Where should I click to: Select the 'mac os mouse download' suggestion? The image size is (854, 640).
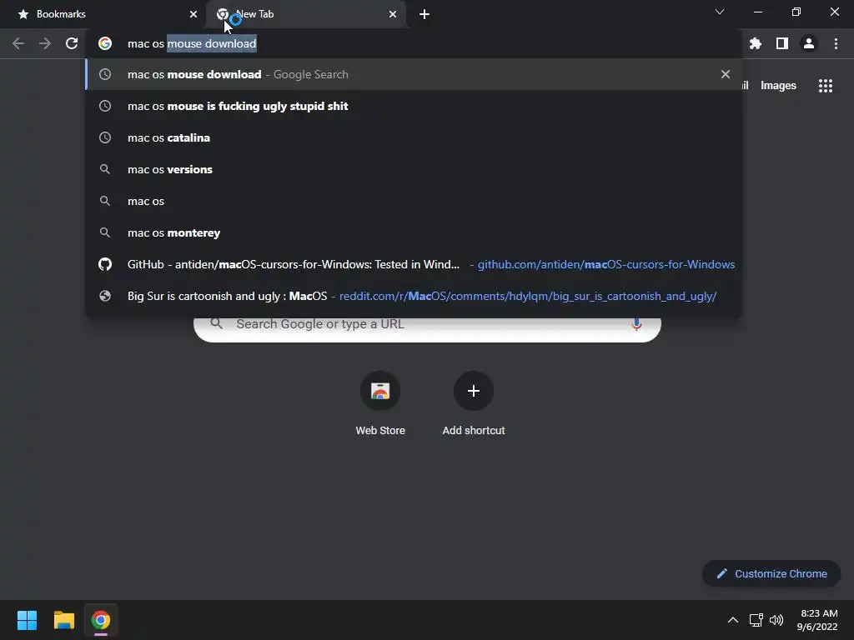[414, 74]
